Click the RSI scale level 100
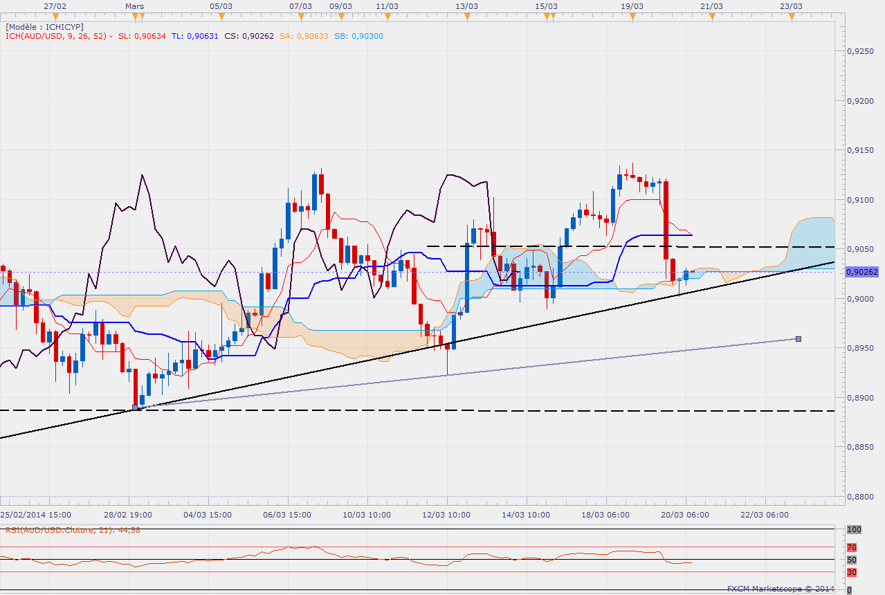 tap(854, 529)
